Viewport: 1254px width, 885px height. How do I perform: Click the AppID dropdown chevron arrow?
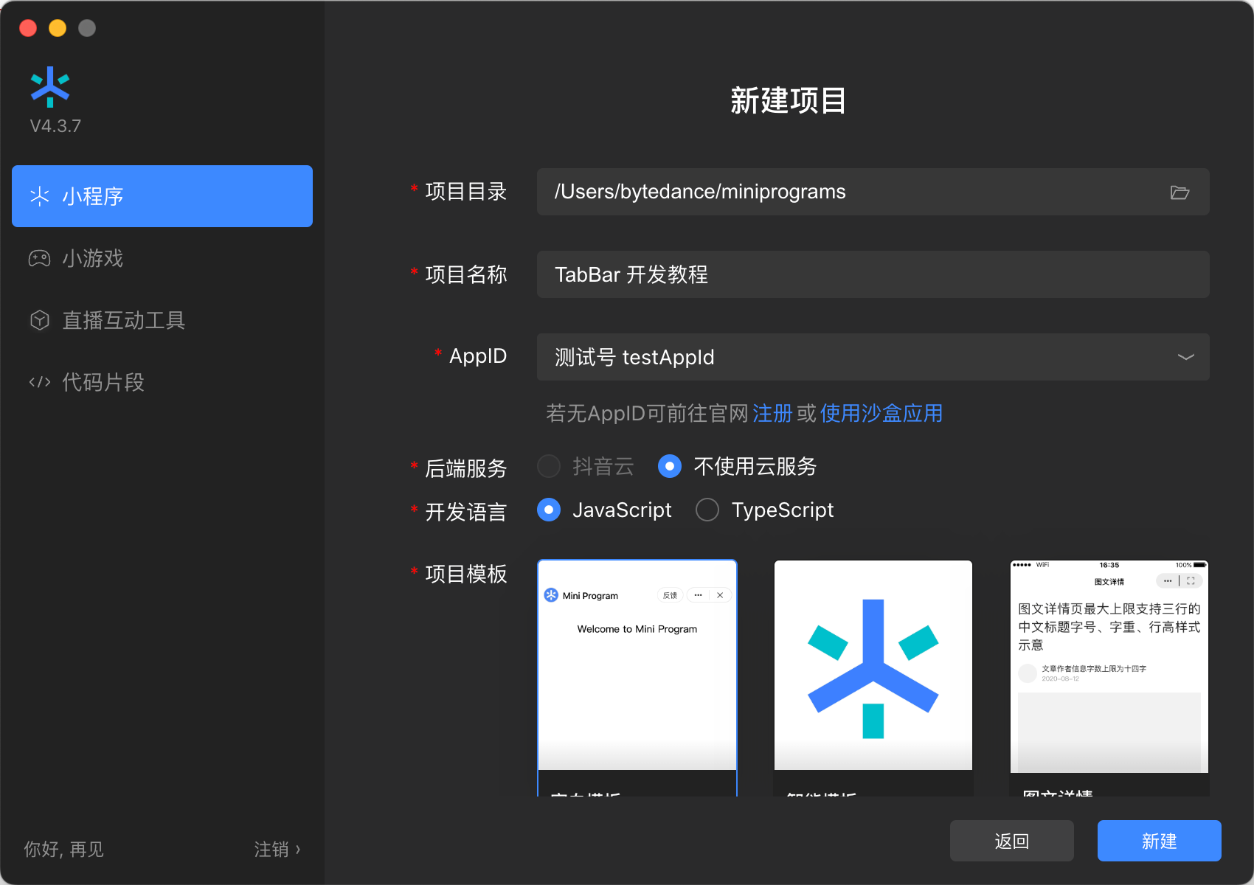click(1185, 357)
